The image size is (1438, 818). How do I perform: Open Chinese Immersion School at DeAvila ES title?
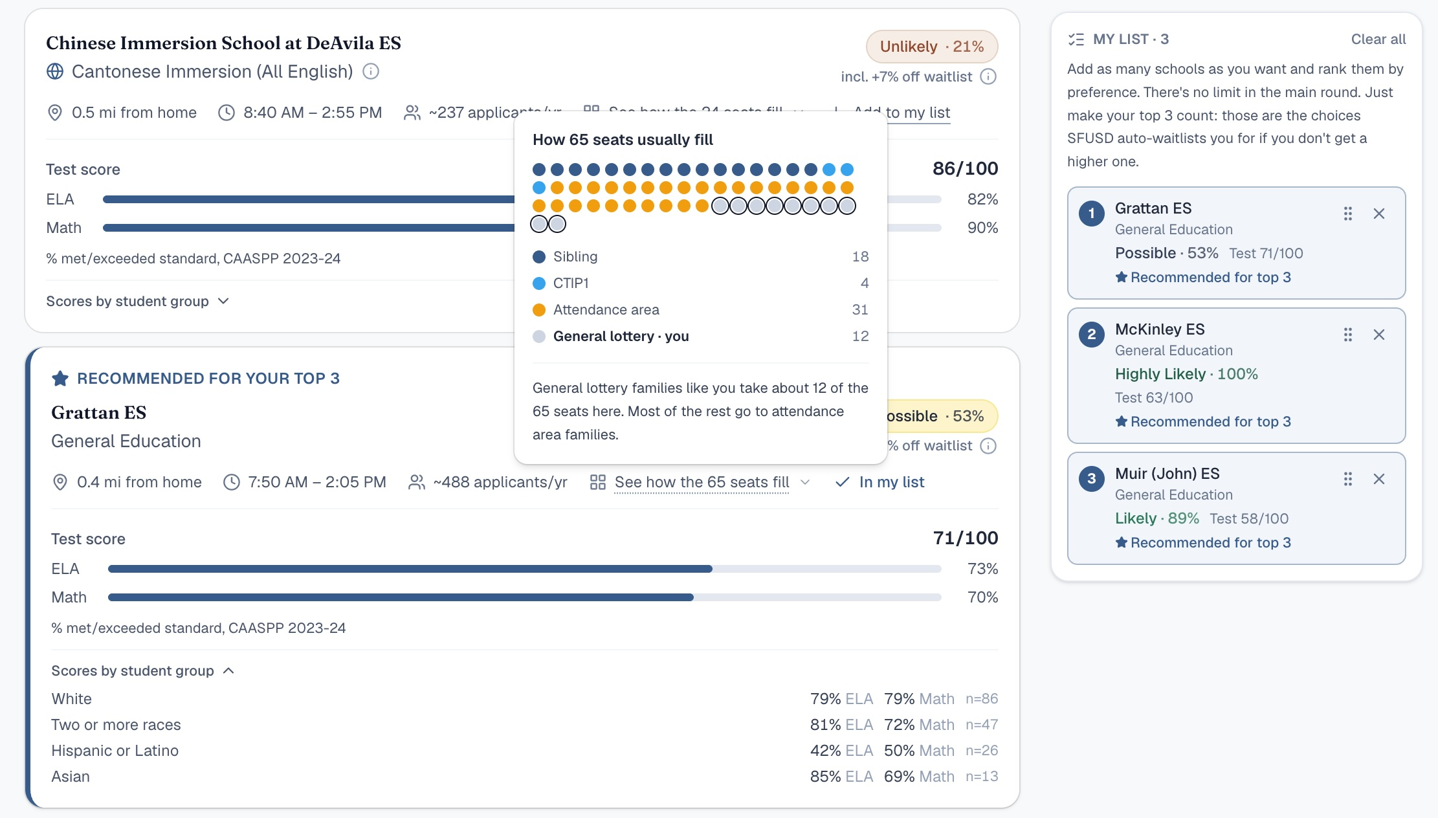[223, 43]
